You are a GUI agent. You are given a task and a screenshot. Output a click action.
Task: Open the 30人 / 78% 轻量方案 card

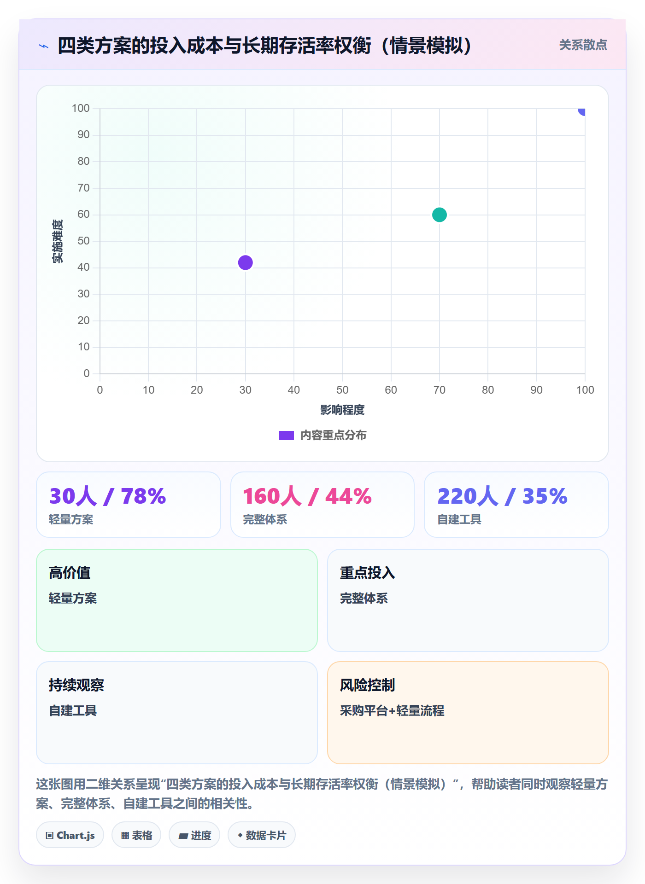click(129, 505)
